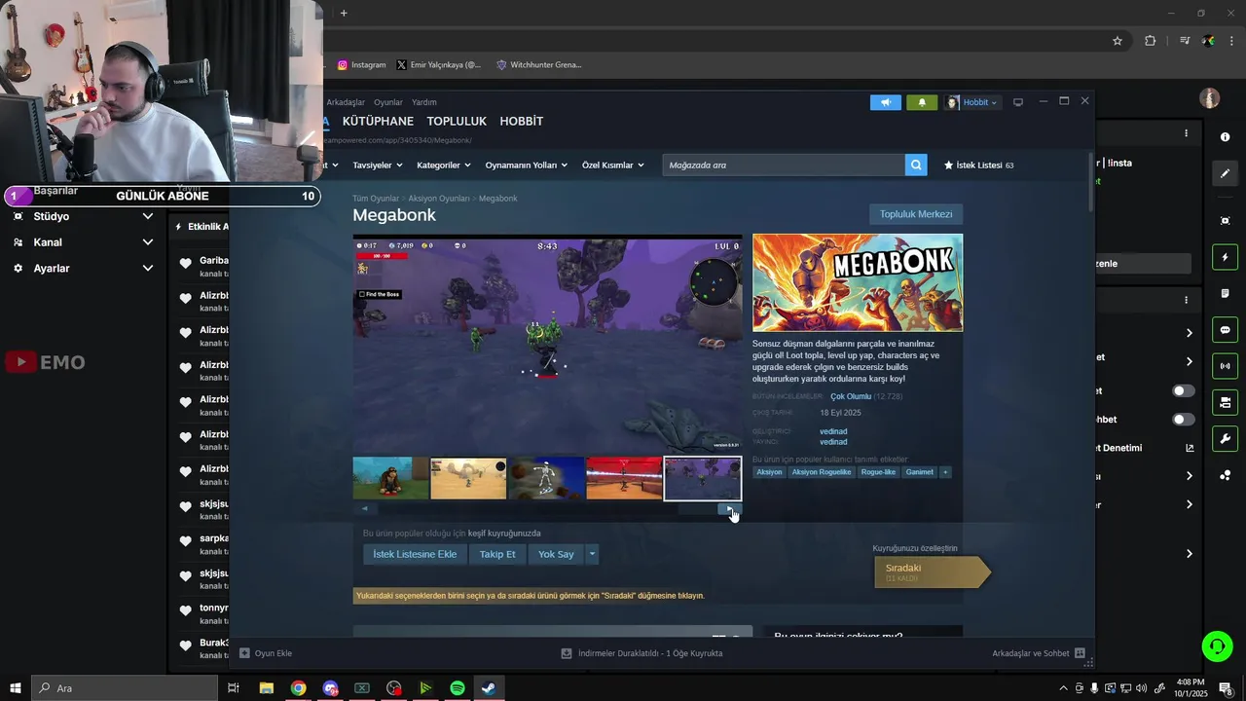Viewport: 1246px width, 701px height.
Task: Open Arkadaşlar ve Sohbet friends icon
Action: click(1080, 653)
